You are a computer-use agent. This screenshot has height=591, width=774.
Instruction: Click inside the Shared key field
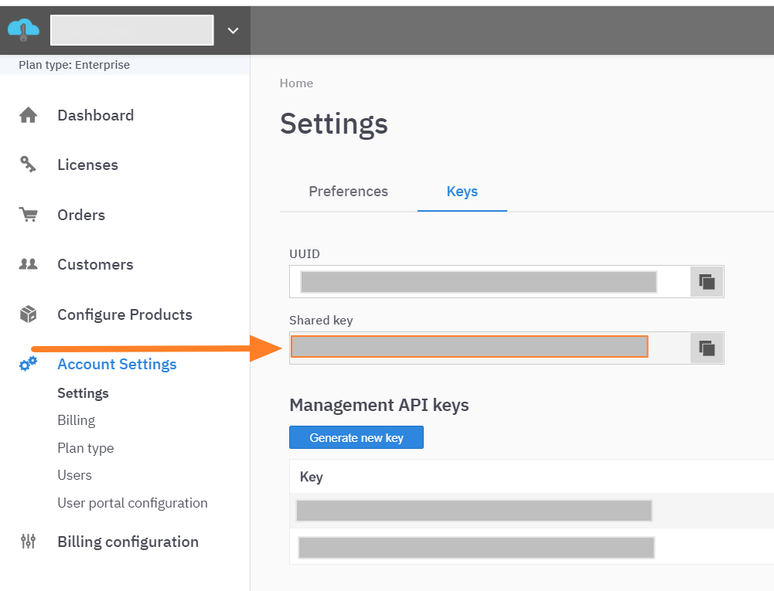(469, 348)
